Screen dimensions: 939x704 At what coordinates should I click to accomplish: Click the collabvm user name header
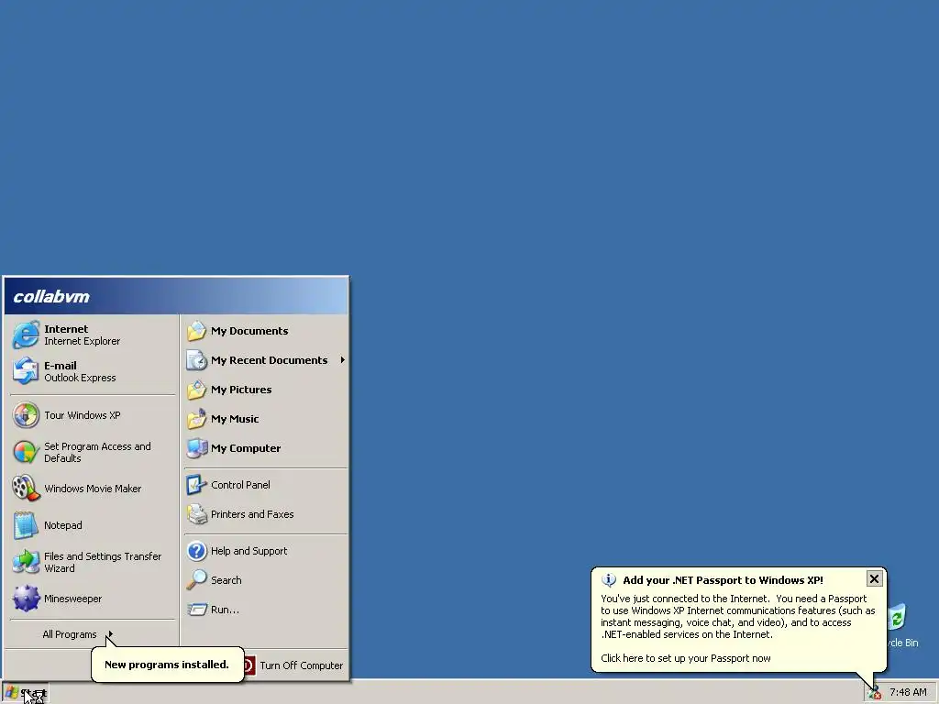click(51, 296)
